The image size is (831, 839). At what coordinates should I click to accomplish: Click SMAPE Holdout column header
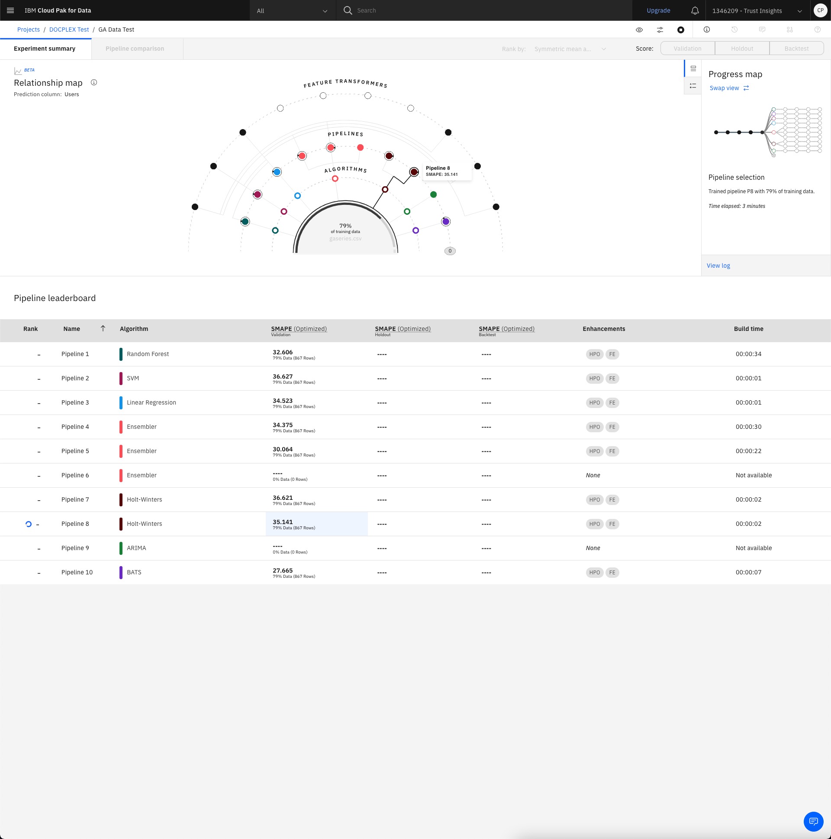point(403,330)
